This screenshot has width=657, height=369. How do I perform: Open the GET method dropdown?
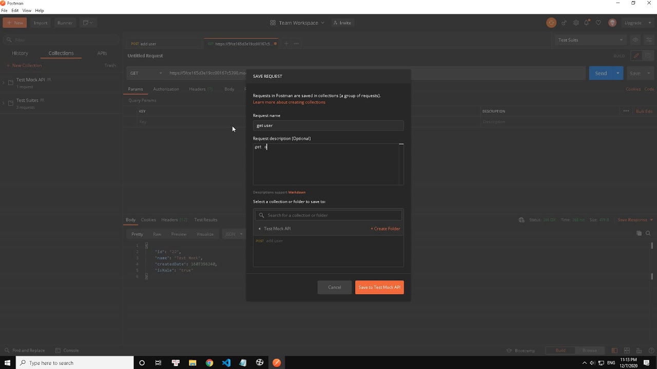click(x=146, y=73)
